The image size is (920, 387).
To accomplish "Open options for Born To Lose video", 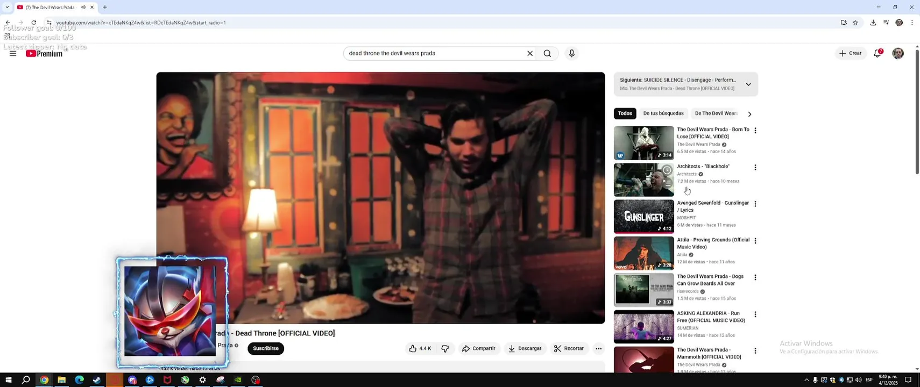I will click(x=755, y=131).
